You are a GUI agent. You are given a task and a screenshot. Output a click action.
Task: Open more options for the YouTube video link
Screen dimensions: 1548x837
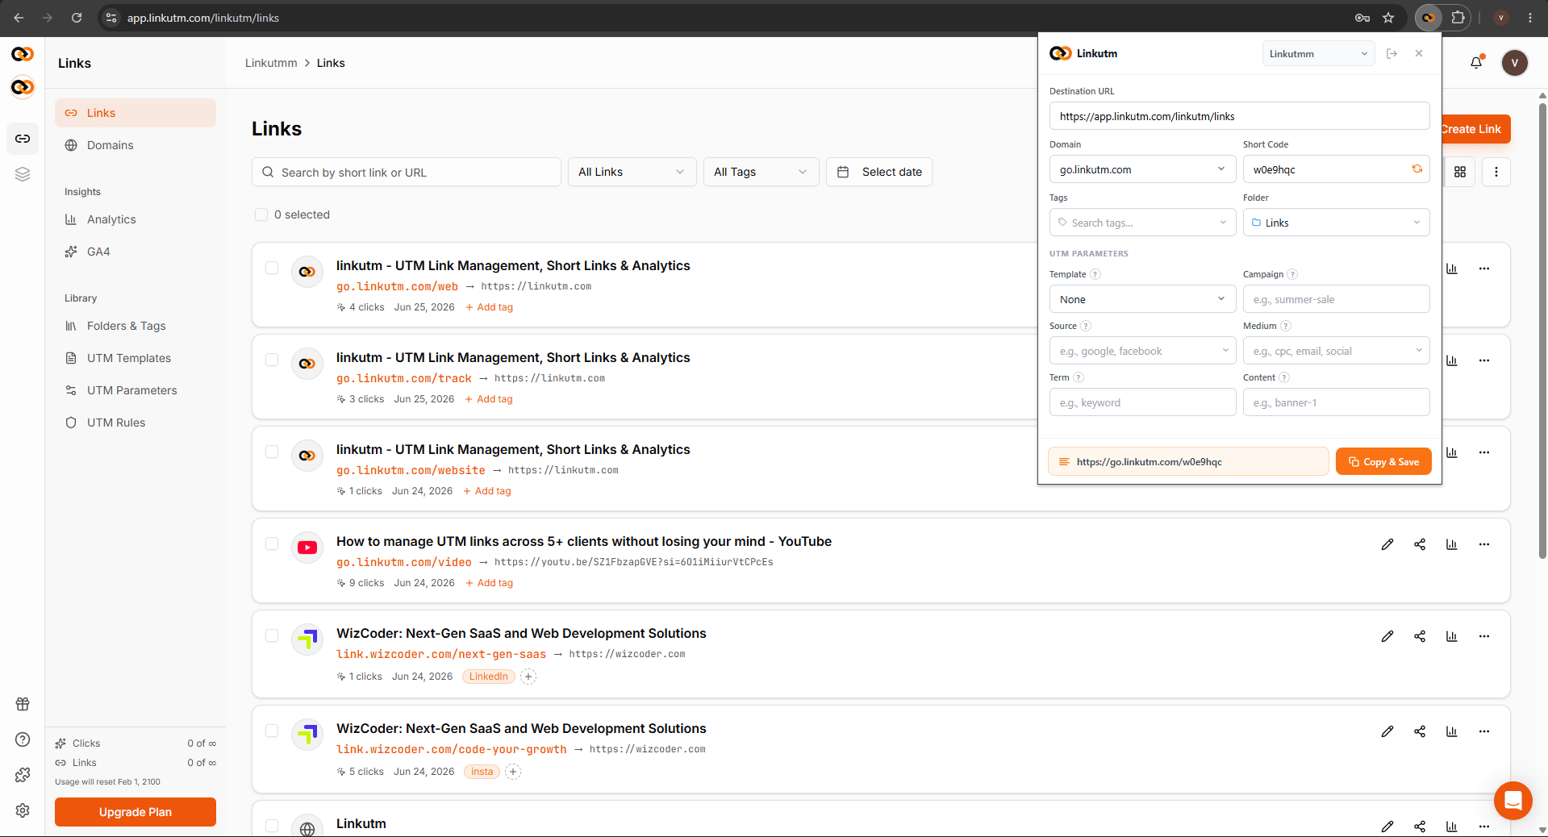(x=1484, y=544)
